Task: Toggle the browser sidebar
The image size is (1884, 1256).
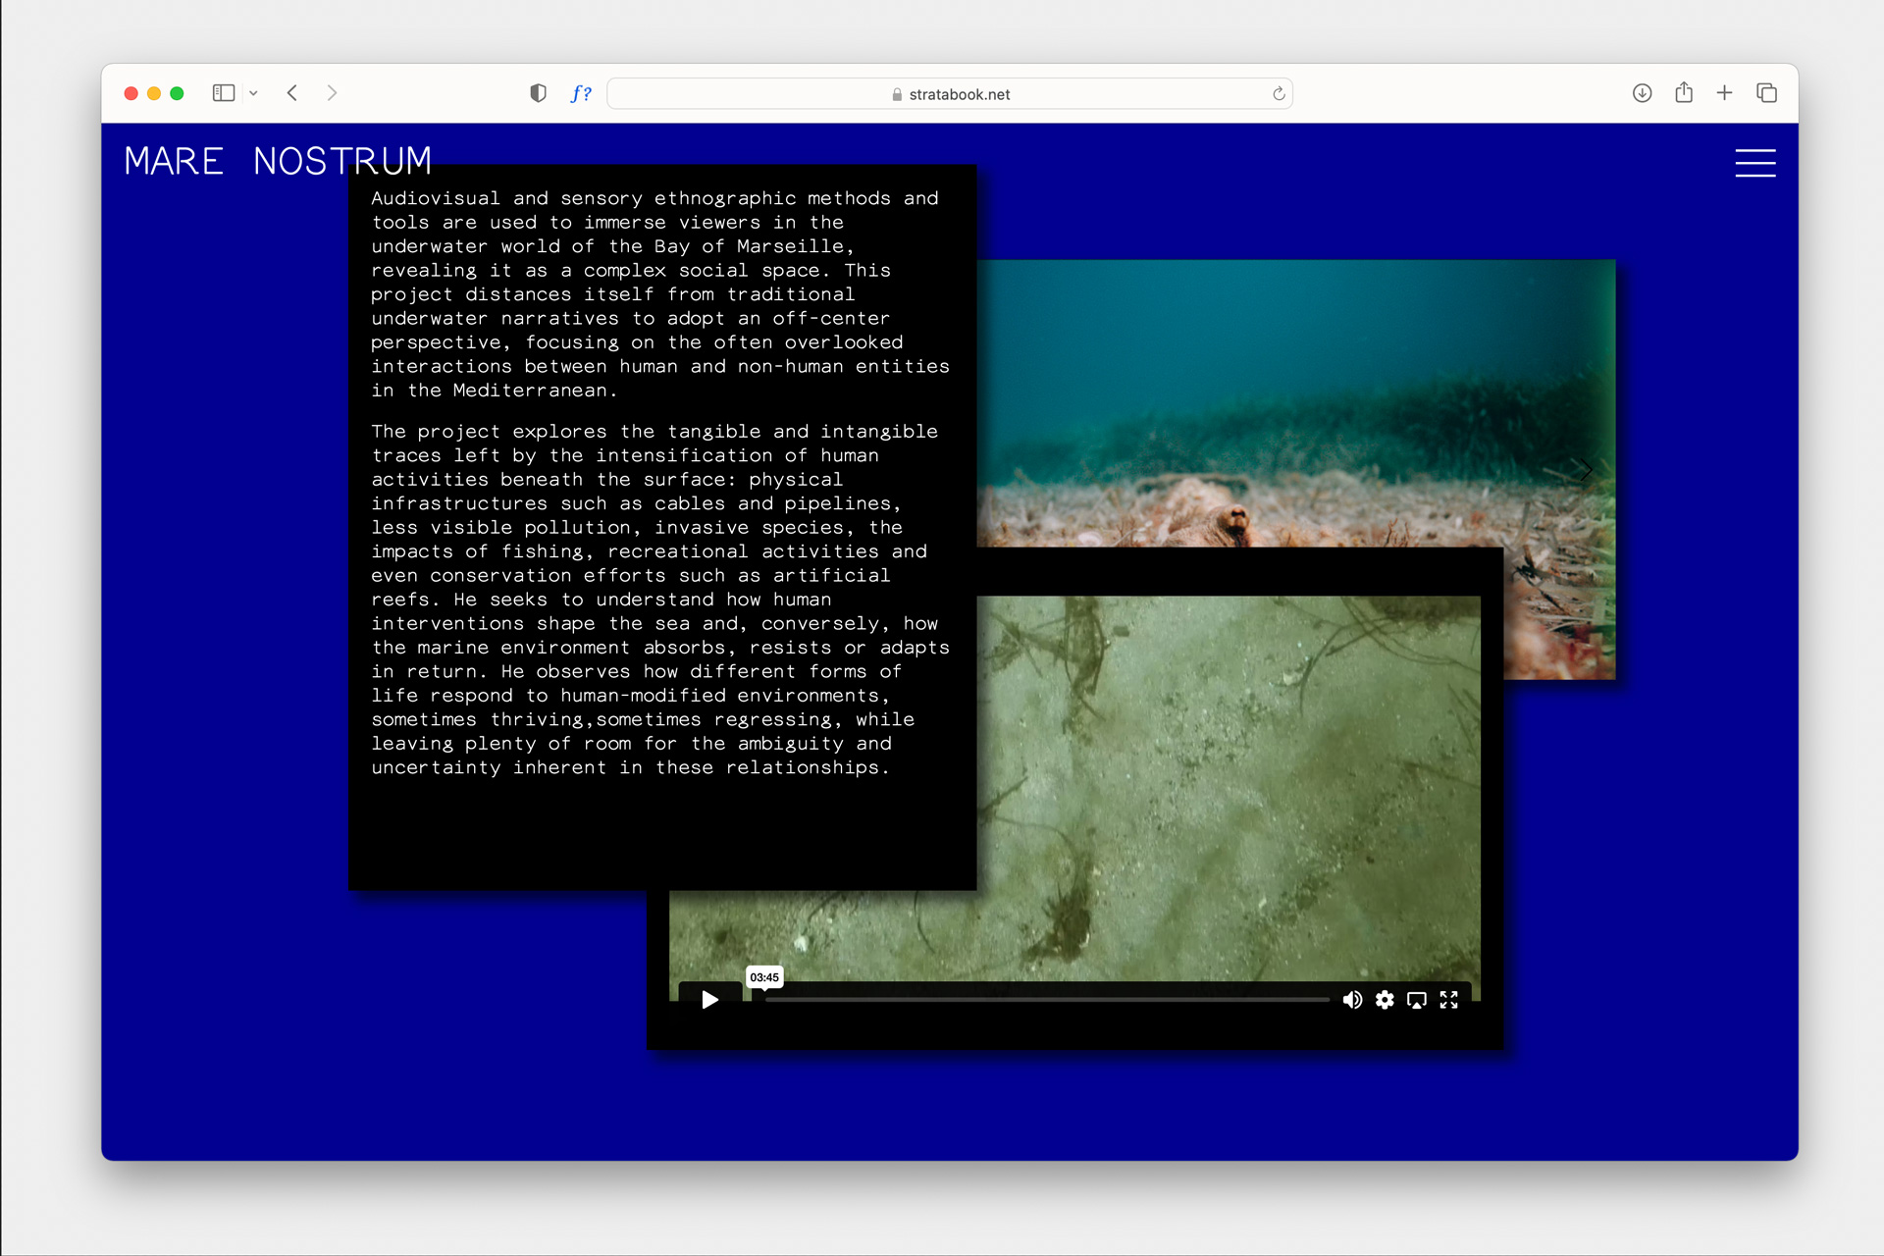Action: click(224, 93)
